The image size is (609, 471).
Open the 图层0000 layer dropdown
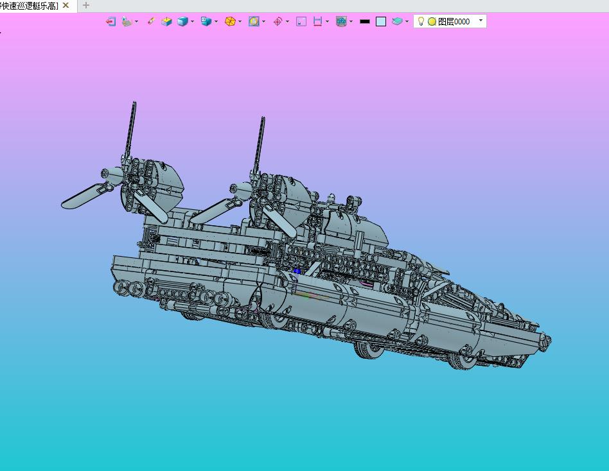tap(481, 21)
